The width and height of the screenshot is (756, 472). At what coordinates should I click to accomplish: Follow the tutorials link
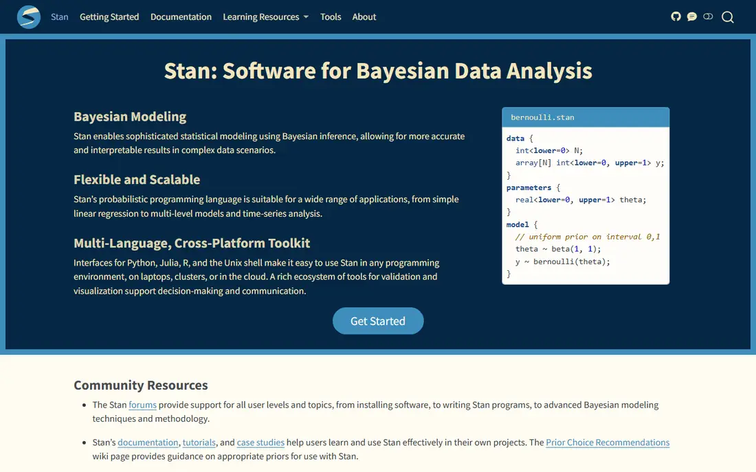[x=199, y=442]
